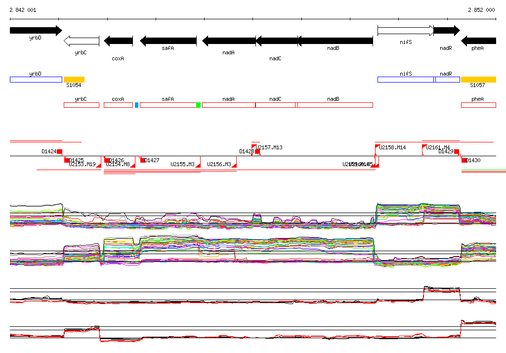Select the black safA gene arrow
Image resolution: width=506 pixels, height=353 pixels.
point(168,41)
